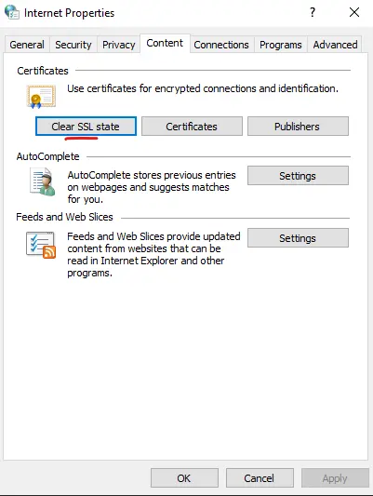Viewport: 373px width, 496px height.
Task: Open the Programs tab
Action: [x=281, y=45]
